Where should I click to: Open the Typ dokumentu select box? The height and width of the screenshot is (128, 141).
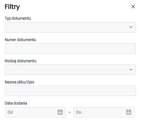70,27
